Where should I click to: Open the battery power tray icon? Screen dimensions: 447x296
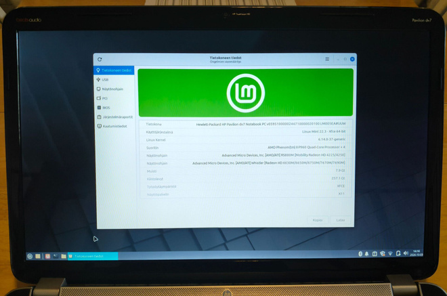(x=398, y=253)
